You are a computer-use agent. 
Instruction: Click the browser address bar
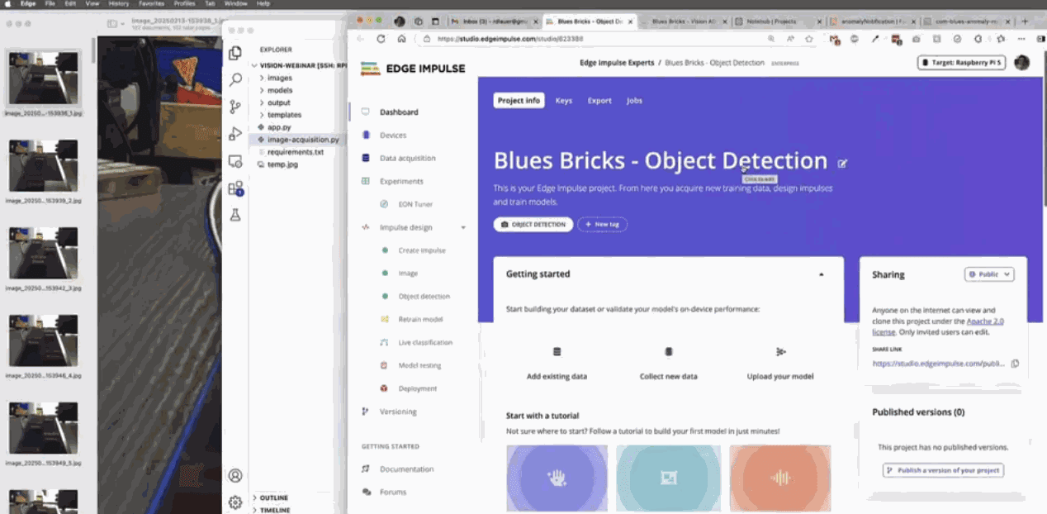coord(595,38)
